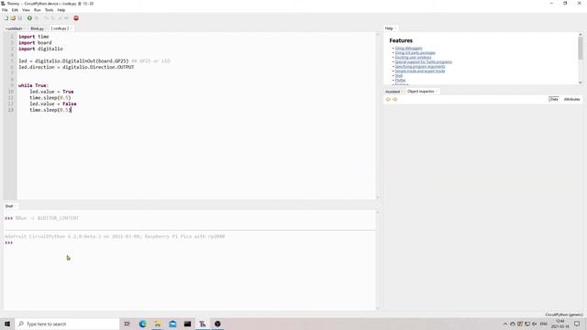Go forward in Object inspector history
The height and width of the screenshot is (330, 587).
(x=395, y=99)
